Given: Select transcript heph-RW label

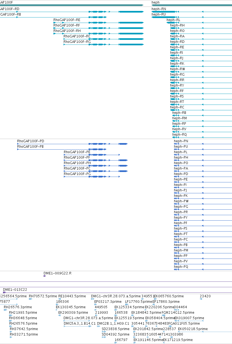Looking at the screenshot, I should click(177, 69).
